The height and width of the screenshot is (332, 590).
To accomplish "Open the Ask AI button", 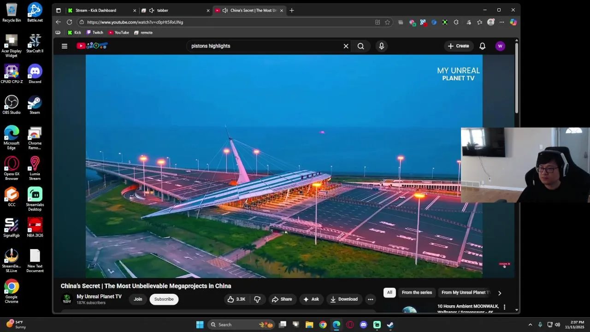I will coord(311,299).
